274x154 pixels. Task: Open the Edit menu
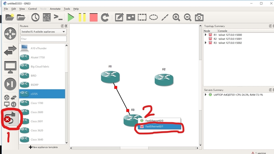tap(14, 9)
